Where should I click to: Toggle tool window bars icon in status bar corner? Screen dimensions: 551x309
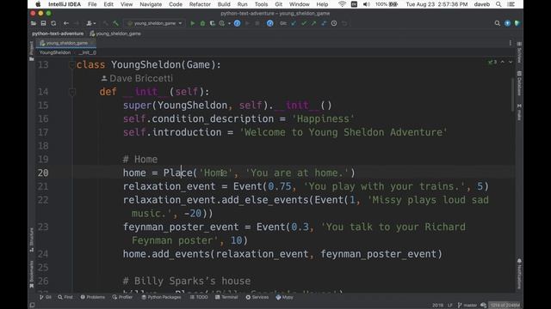click(32, 306)
